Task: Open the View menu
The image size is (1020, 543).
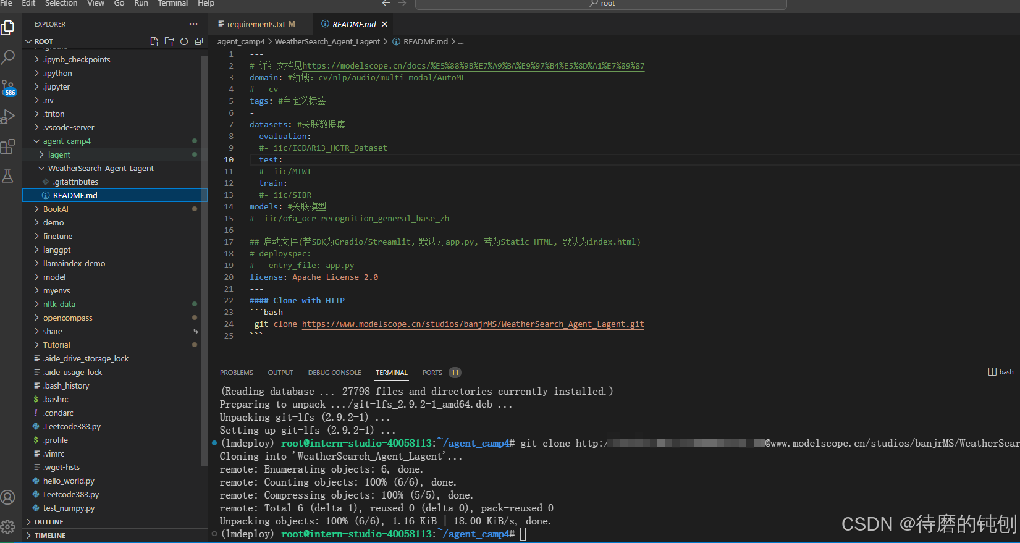Action: point(96,3)
